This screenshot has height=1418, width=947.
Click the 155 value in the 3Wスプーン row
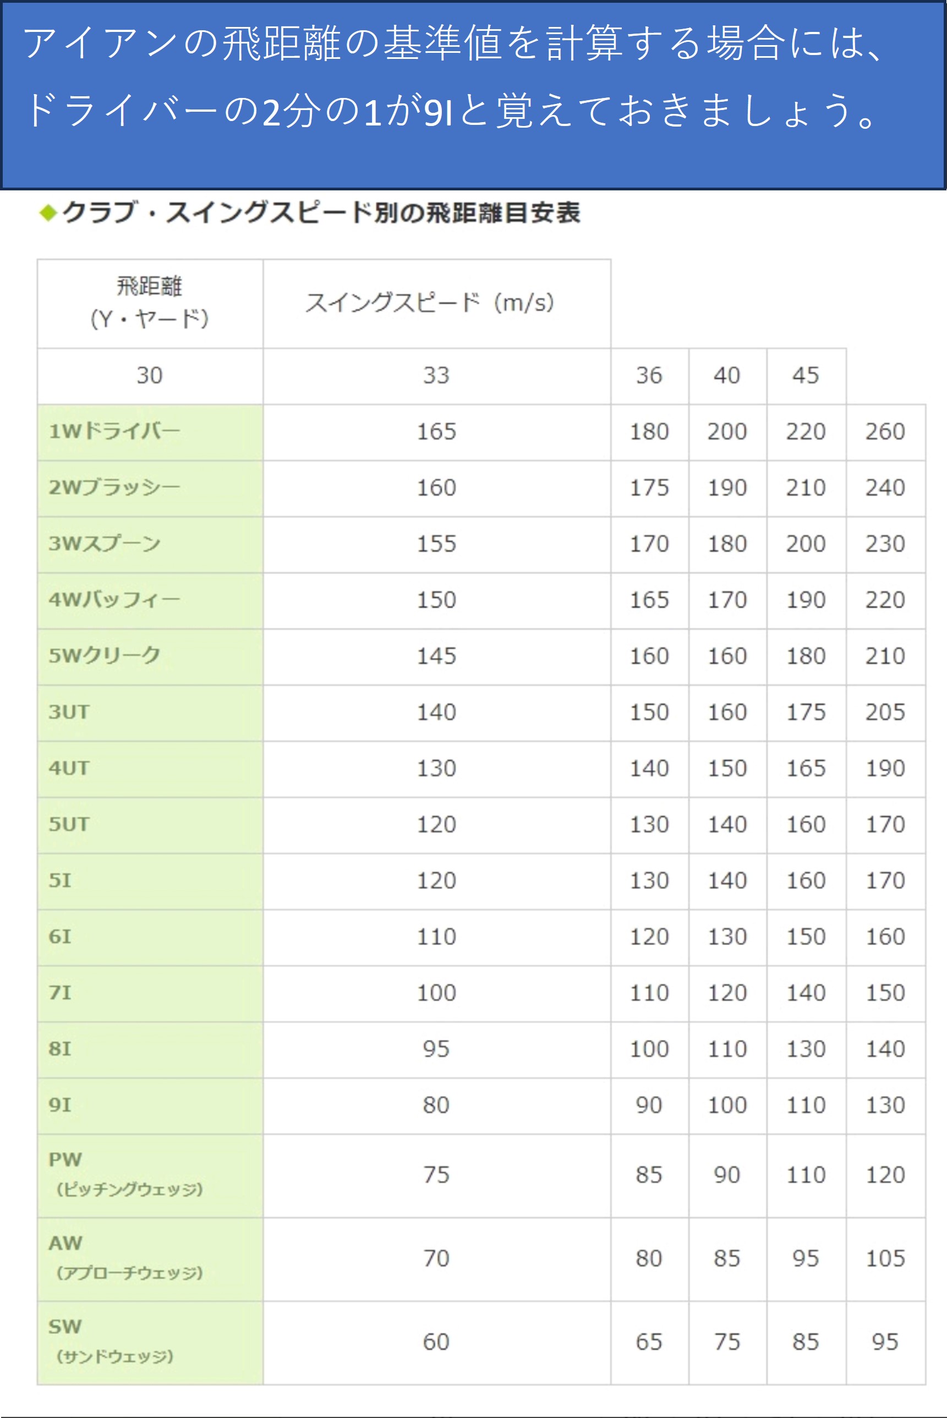click(436, 544)
